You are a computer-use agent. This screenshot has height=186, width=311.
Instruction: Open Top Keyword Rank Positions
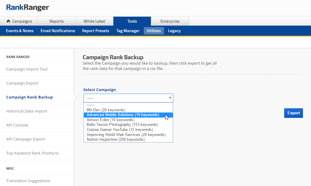click(x=32, y=153)
